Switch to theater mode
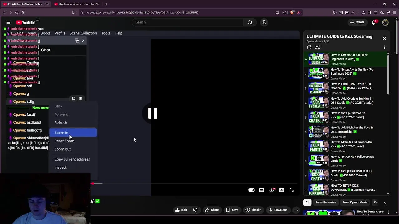Image resolution: width=399 pixels, height=224 pixels. [281, 190]
